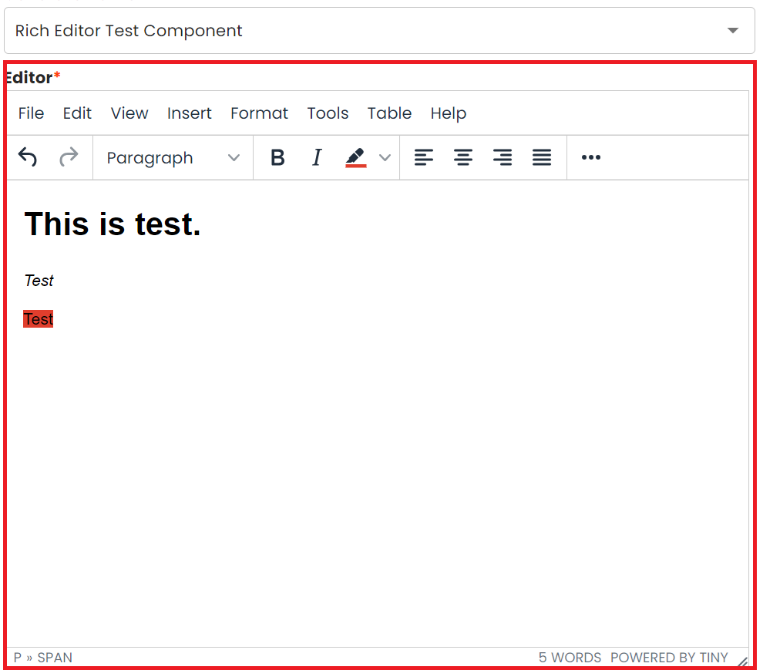Open the highlight color picker chevron
The image size is (763, 670).
click(385, 158)
